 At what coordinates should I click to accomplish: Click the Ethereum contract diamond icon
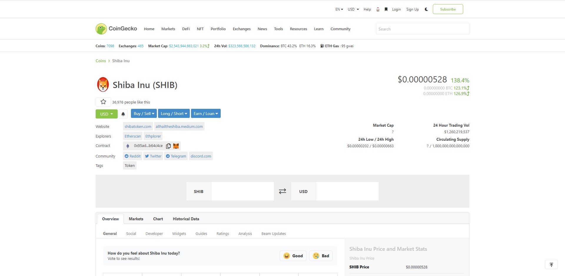(x=128, y=146)
